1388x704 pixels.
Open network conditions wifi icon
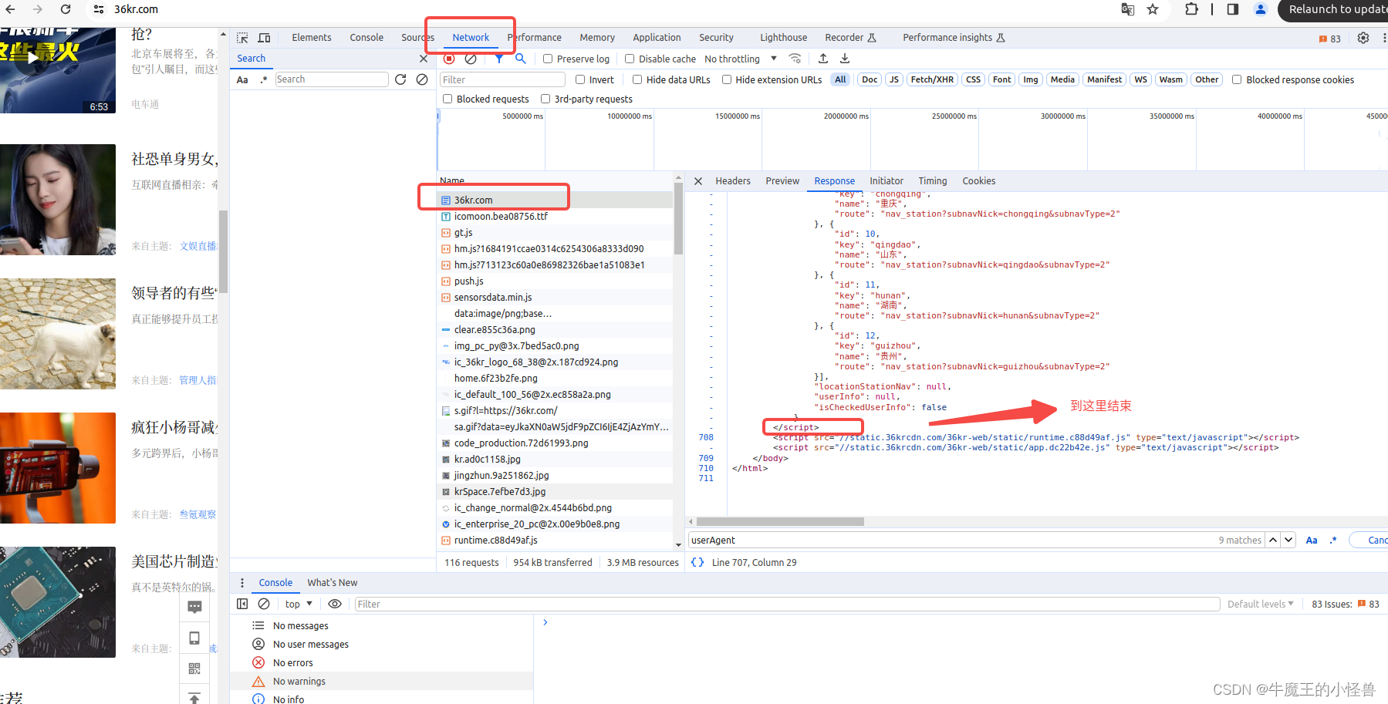click(x=795, y=59)
